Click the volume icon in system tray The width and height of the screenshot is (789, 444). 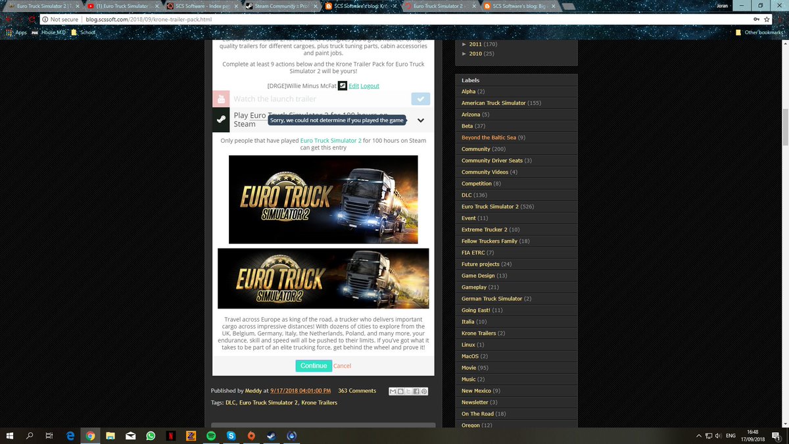[718, 435]
